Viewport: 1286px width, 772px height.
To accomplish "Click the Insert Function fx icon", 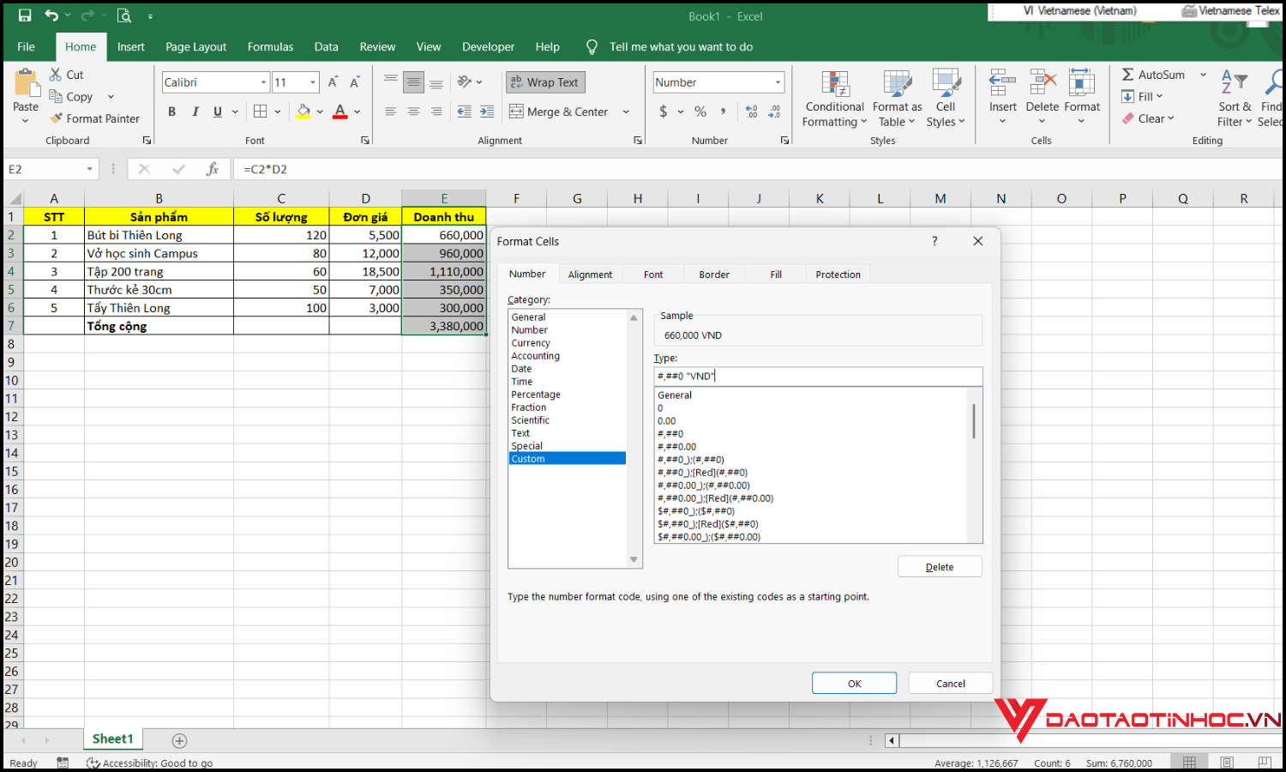I will 212,169.
